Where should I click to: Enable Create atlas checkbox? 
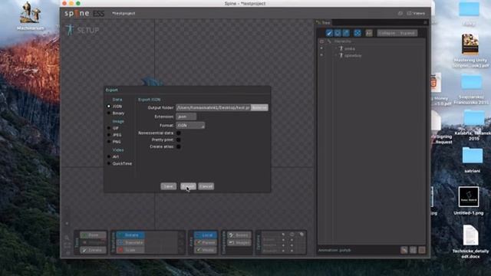point(179,146)
